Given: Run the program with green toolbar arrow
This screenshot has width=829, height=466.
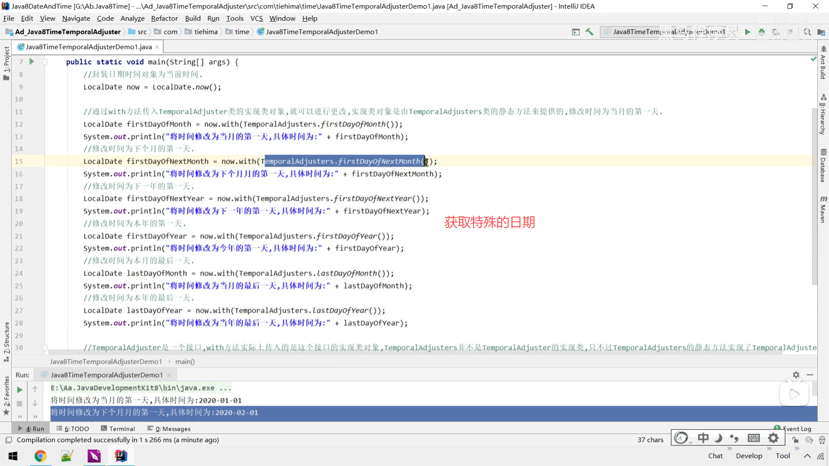Looking at the screenshot, I should (x=747, y=32).
